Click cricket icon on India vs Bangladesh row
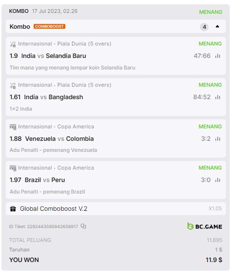This screenshot has height=275, width=235. point(13,85)
